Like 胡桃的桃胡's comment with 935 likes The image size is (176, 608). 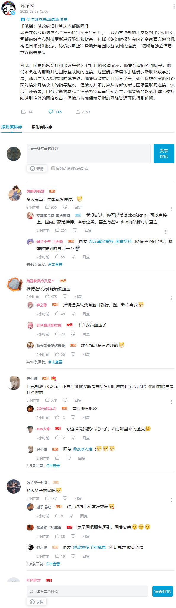point(47,207)
